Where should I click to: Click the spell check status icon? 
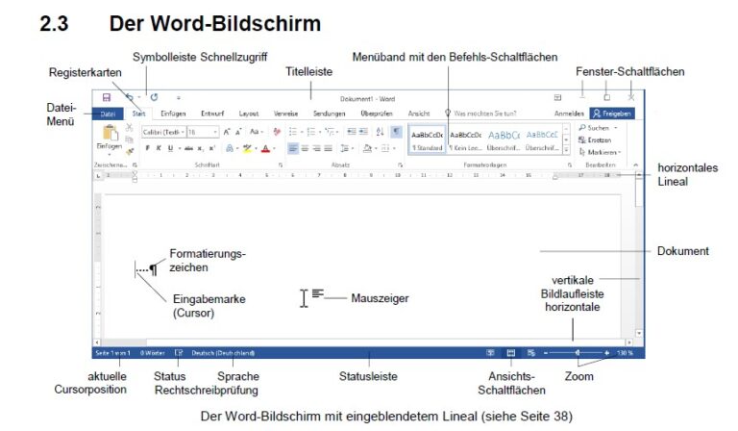click(x=179, y=353)
